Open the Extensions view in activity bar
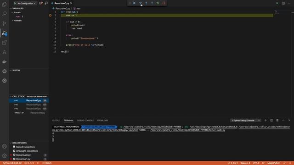Screen dimensions: 294x165 (x=4, y=43)
